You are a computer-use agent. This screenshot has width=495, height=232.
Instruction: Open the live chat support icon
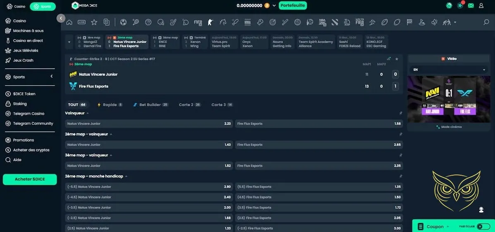coord(481,210)
